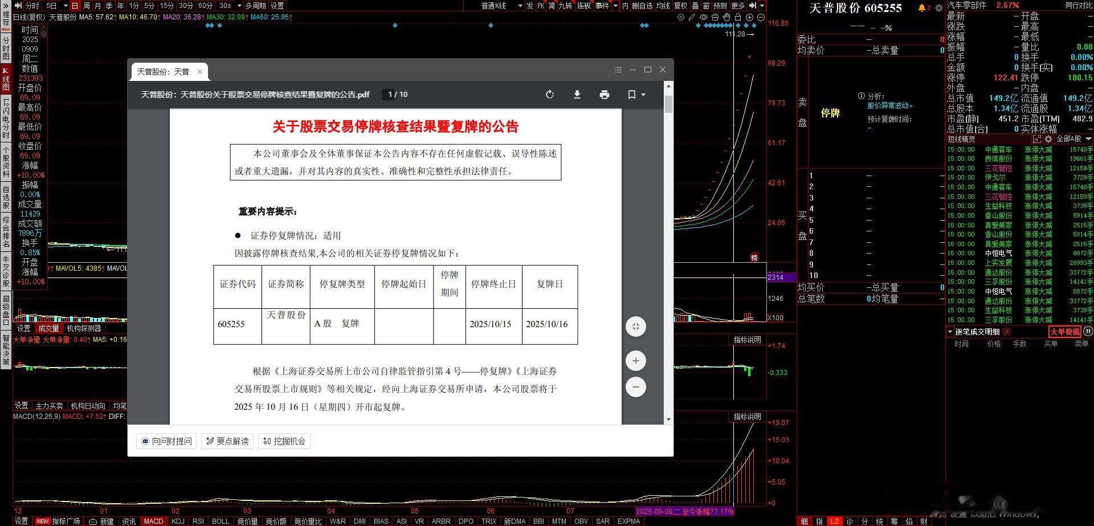
Task: Download the PDF announcement
Action: point(577,95)
